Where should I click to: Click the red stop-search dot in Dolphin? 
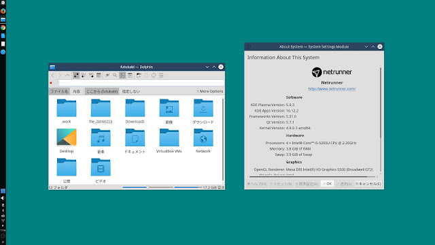coord(51,83)
